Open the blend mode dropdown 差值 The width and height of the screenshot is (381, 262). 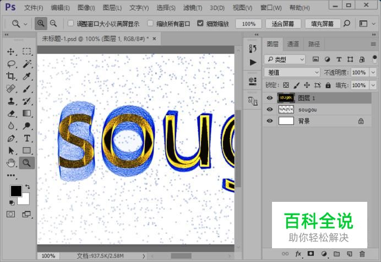tap(292, 72)
